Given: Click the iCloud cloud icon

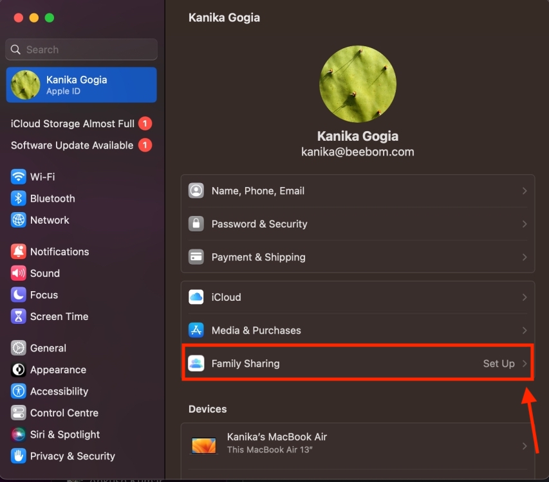Looking at the screenshot, I should [196, 297].
